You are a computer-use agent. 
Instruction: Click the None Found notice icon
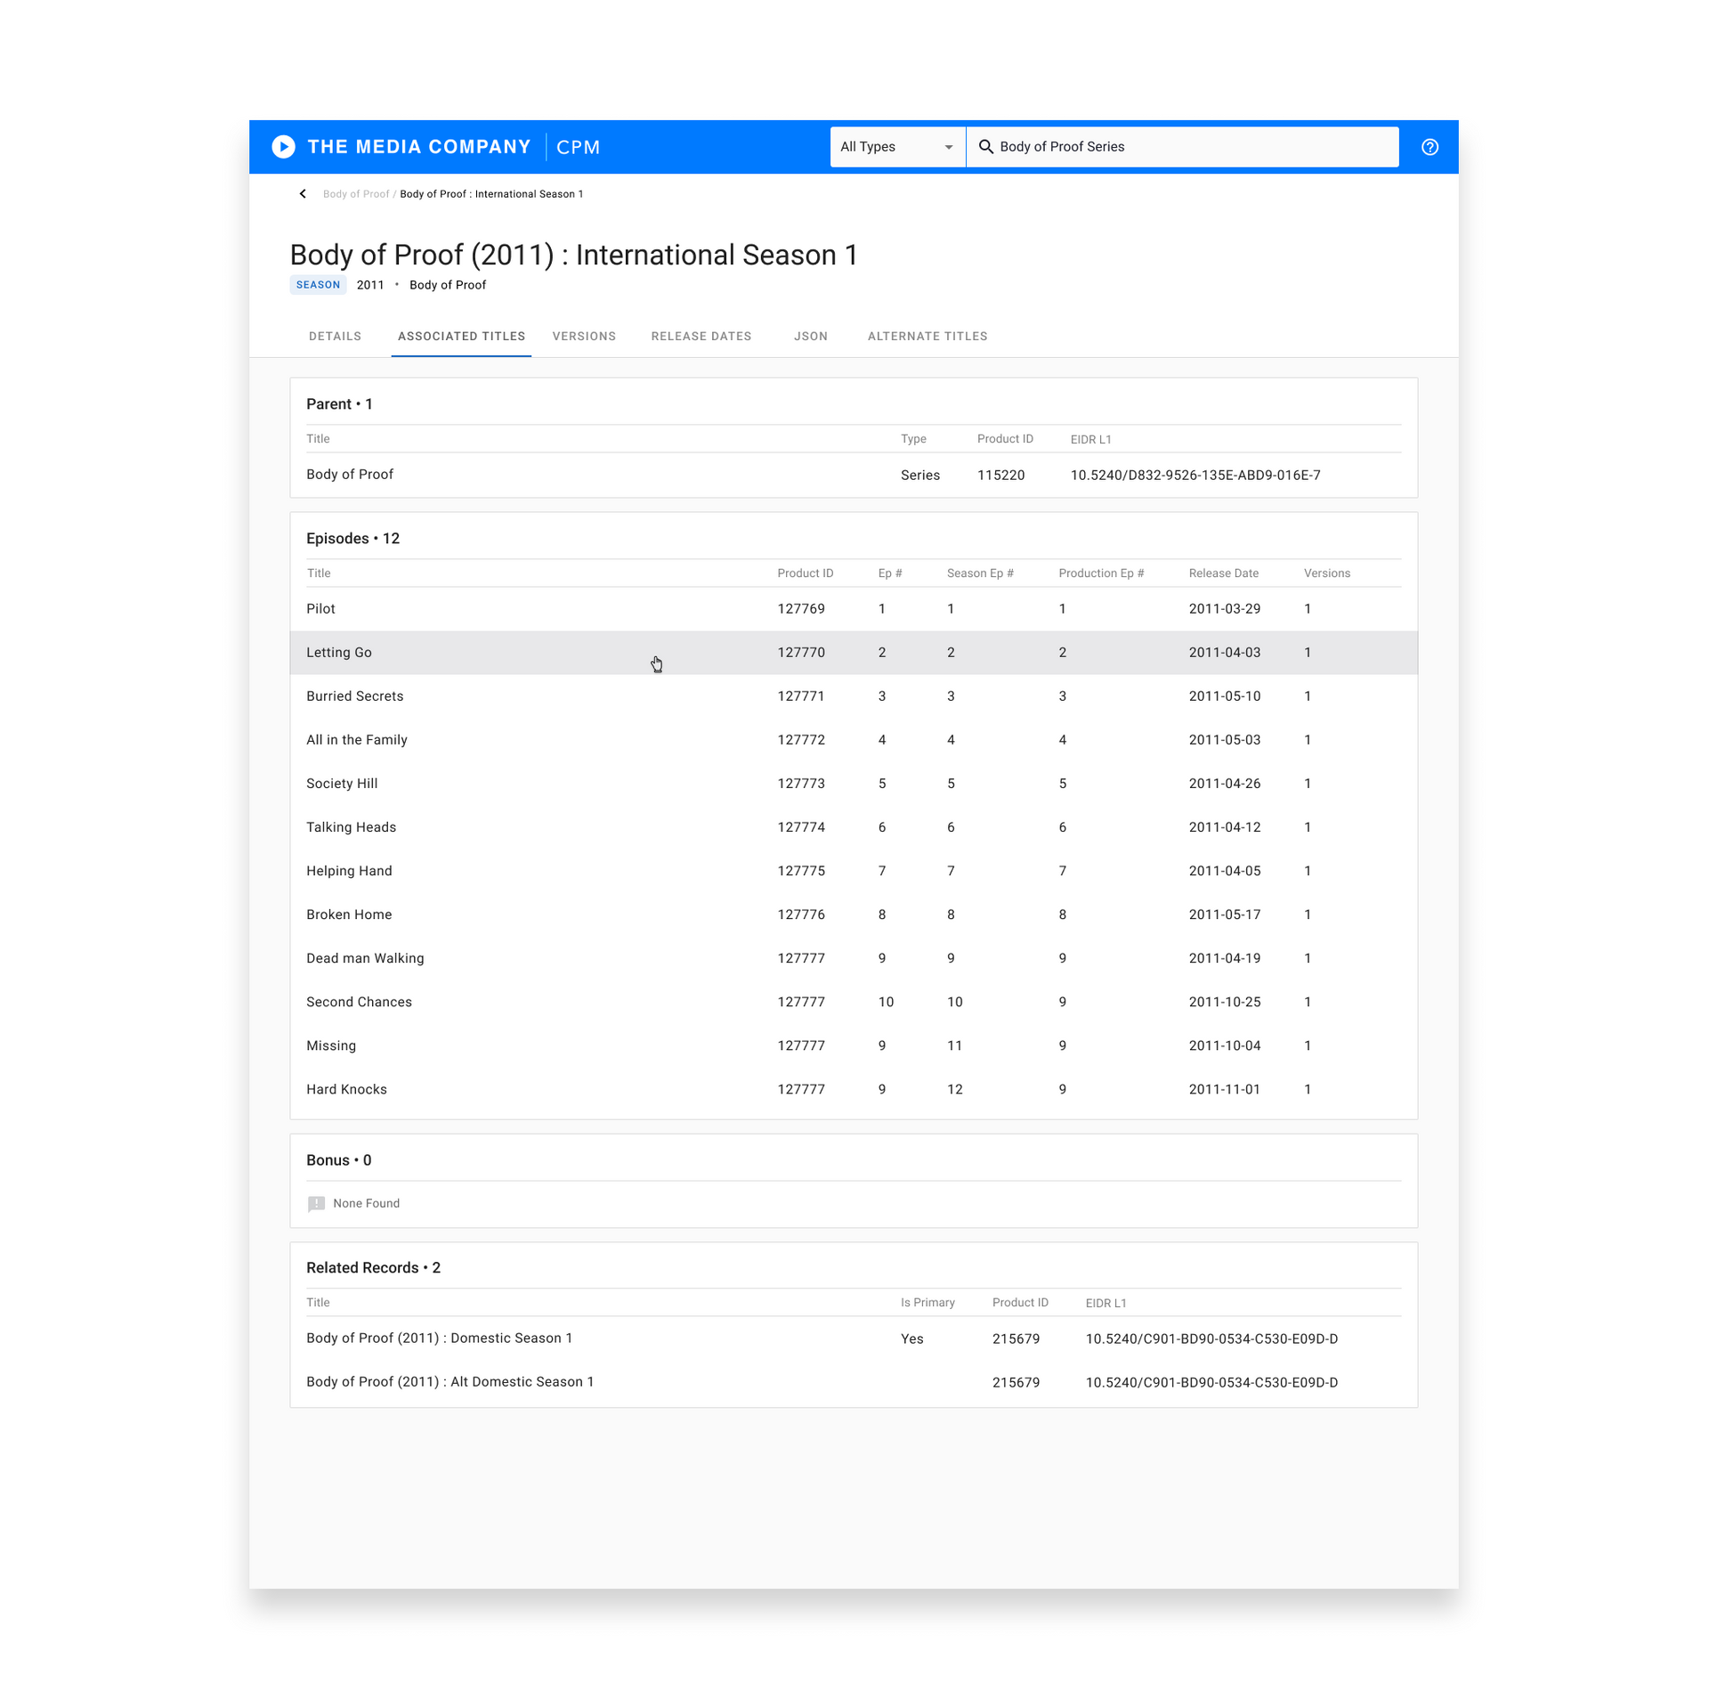(316, 1204)
